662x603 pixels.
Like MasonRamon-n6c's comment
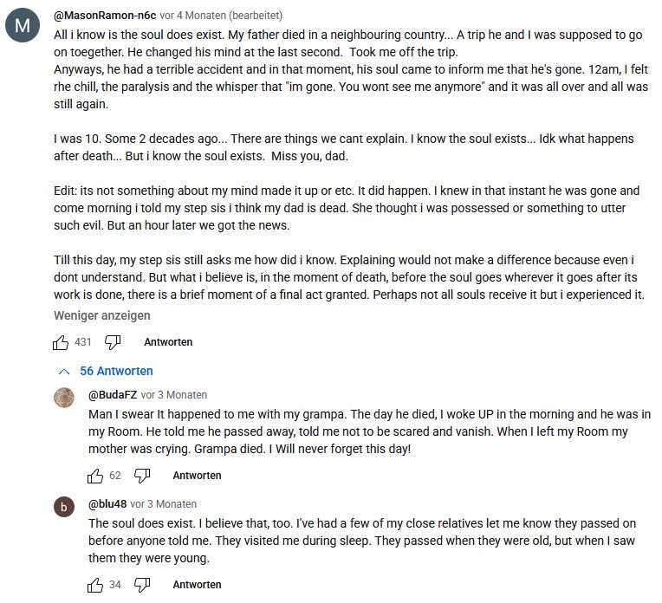pos(61,342)
